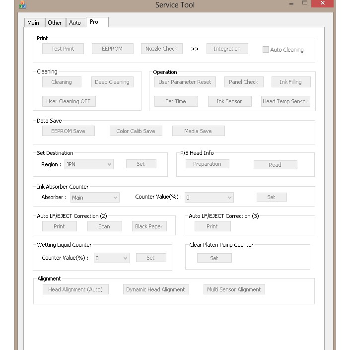Click the Service Tool app icon in title bar
Image resolution: width=350 pixels, height=350 pixels.
pos(22,5)
